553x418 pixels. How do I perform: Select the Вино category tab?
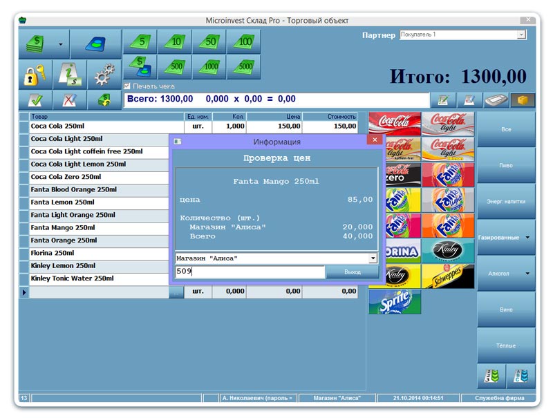click(506, 310)
